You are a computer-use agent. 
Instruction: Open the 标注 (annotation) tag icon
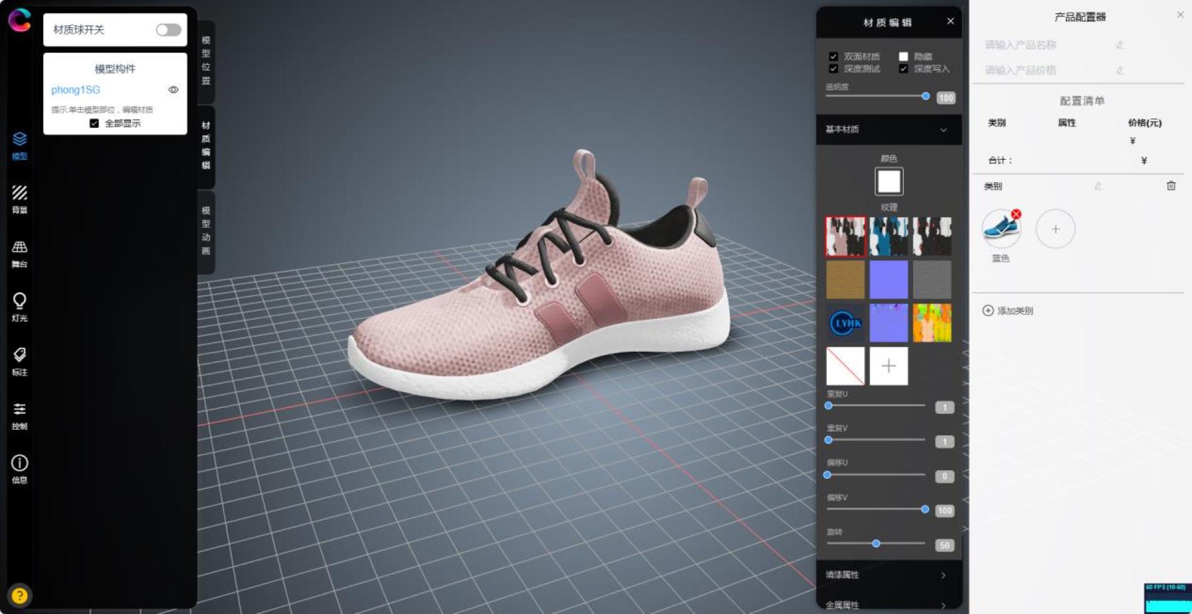[x=19, y=360]
